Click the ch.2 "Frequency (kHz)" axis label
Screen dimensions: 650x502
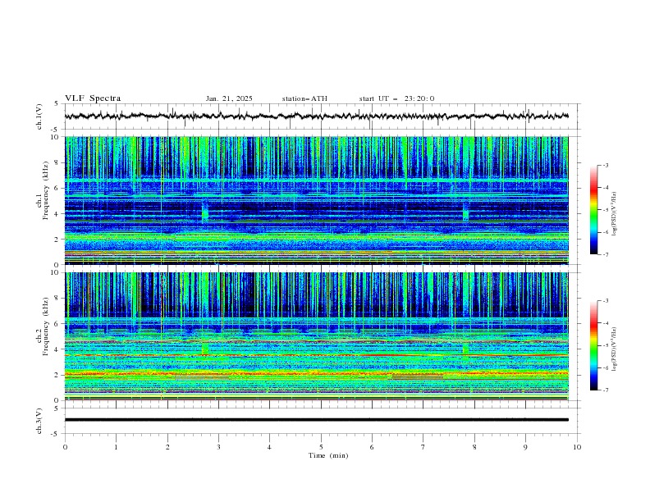[46, 326]
